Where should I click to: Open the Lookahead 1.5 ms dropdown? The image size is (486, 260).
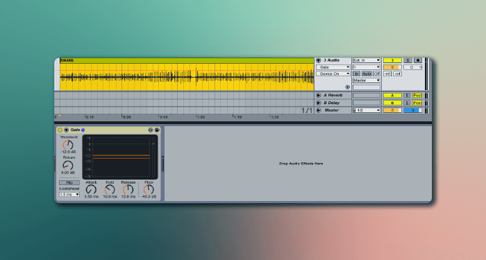point(69,194)
